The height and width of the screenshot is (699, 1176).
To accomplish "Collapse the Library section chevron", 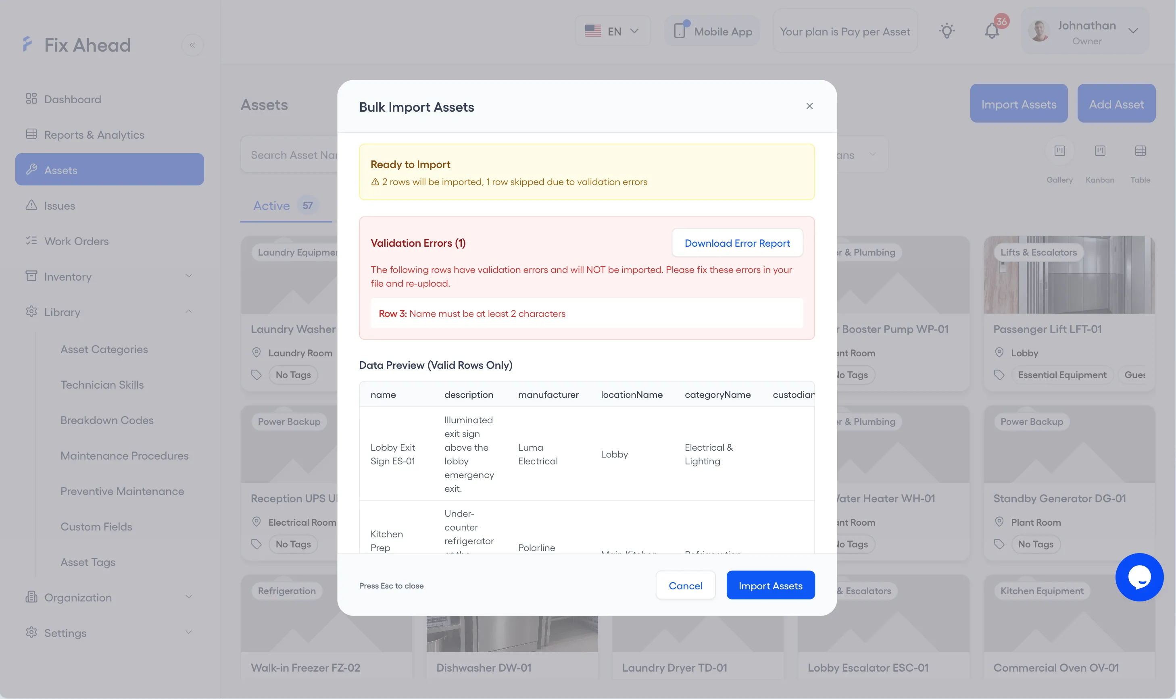I will click(x=188, y=311).
